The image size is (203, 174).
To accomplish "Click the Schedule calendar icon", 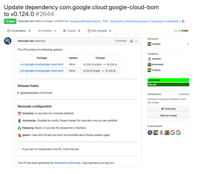I will (x=19, y=113).
